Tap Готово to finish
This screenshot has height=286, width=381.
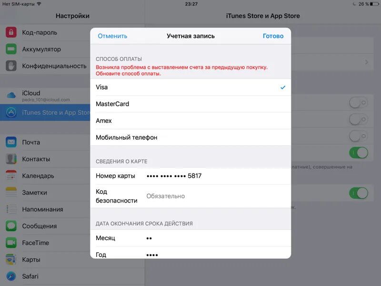coord(273,36)
